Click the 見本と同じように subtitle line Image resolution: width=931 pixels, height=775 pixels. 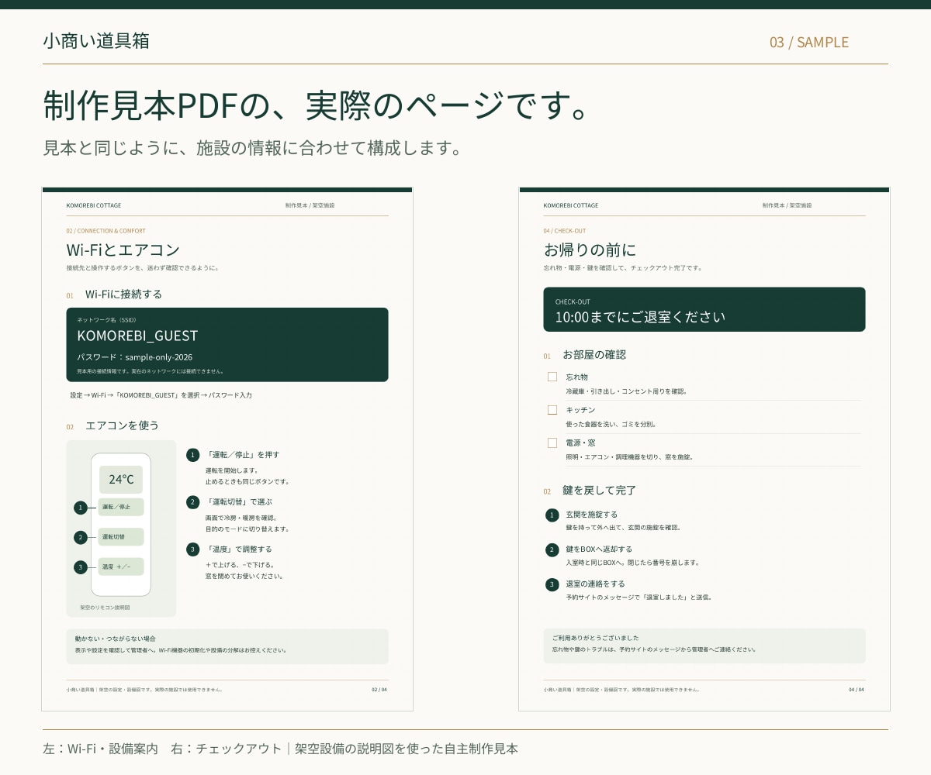click(252, 147)
